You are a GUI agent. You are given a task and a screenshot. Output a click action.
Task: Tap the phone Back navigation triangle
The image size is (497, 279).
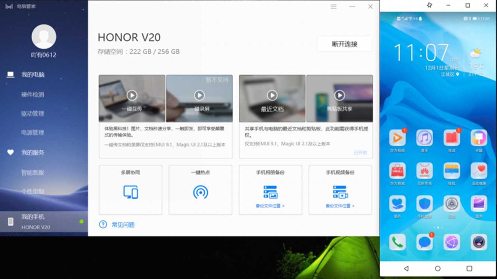pyautogui.click(x=406, y=268)
